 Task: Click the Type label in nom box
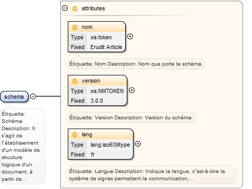point(77,37)
